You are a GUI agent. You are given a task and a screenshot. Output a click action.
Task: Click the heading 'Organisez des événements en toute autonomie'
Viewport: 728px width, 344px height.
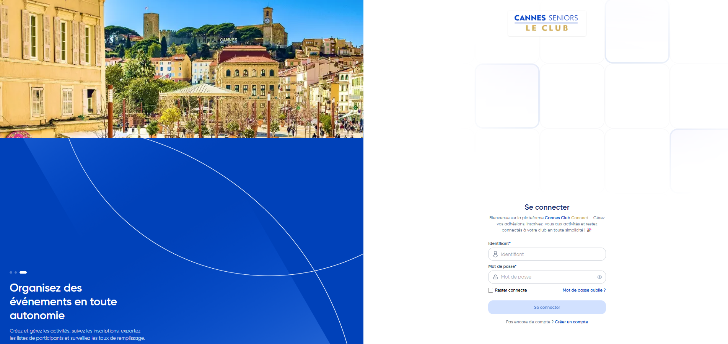click(x=63, y=302)
